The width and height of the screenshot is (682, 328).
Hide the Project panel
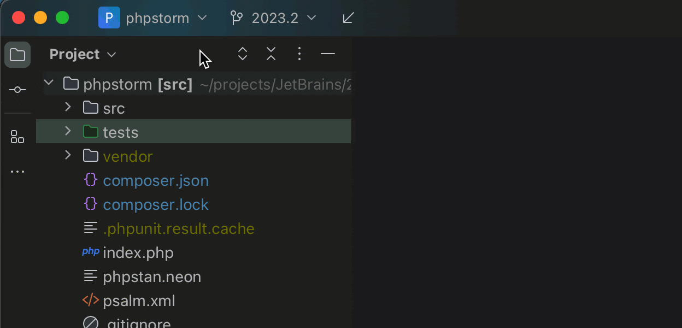click(327, 54)
